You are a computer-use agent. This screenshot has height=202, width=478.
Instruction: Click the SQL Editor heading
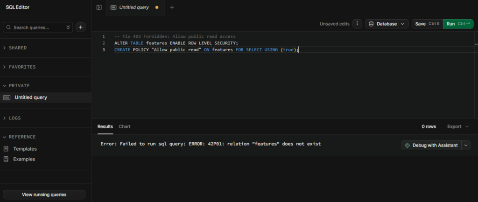[x=18, y=7]
